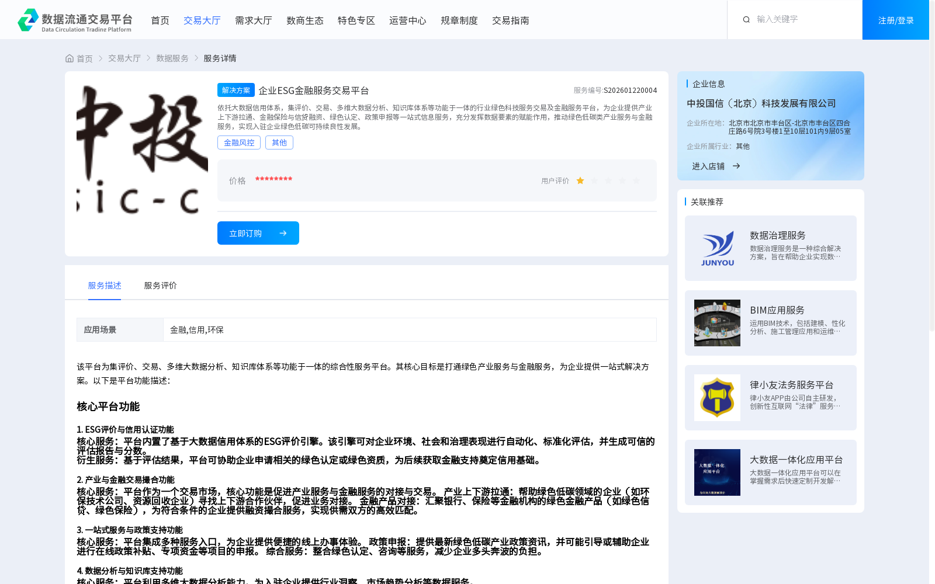Open 交易大厅 in the top navigation
The width and height of the screenshot is (935, 584).
coord(202,20)
